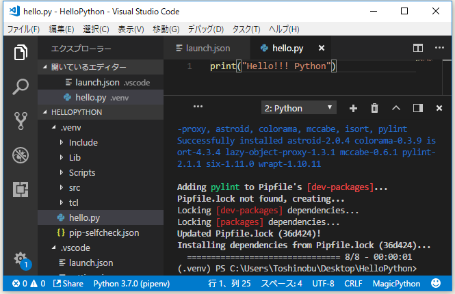Open the Search view in activity bar
455x294 pixels.
21,87
